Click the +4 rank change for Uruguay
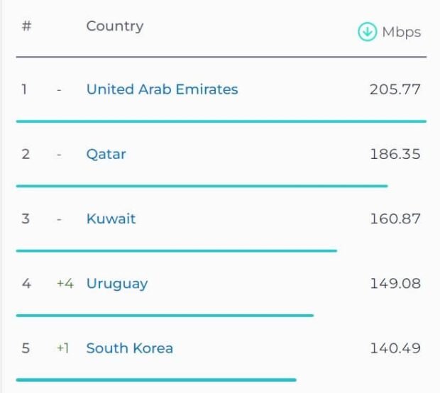The width and height of the screenshot is (440, 393). click(65, 284)
